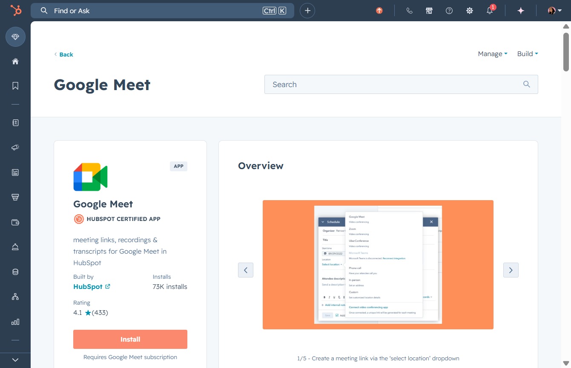Open Bookmarks in the sidebar

[x=15, y=86]
